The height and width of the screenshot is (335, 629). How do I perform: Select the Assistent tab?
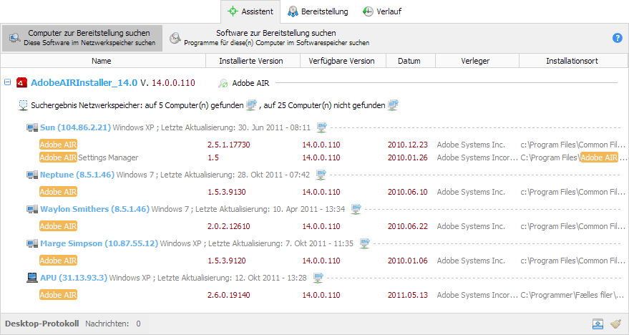[x=250, y=11]
